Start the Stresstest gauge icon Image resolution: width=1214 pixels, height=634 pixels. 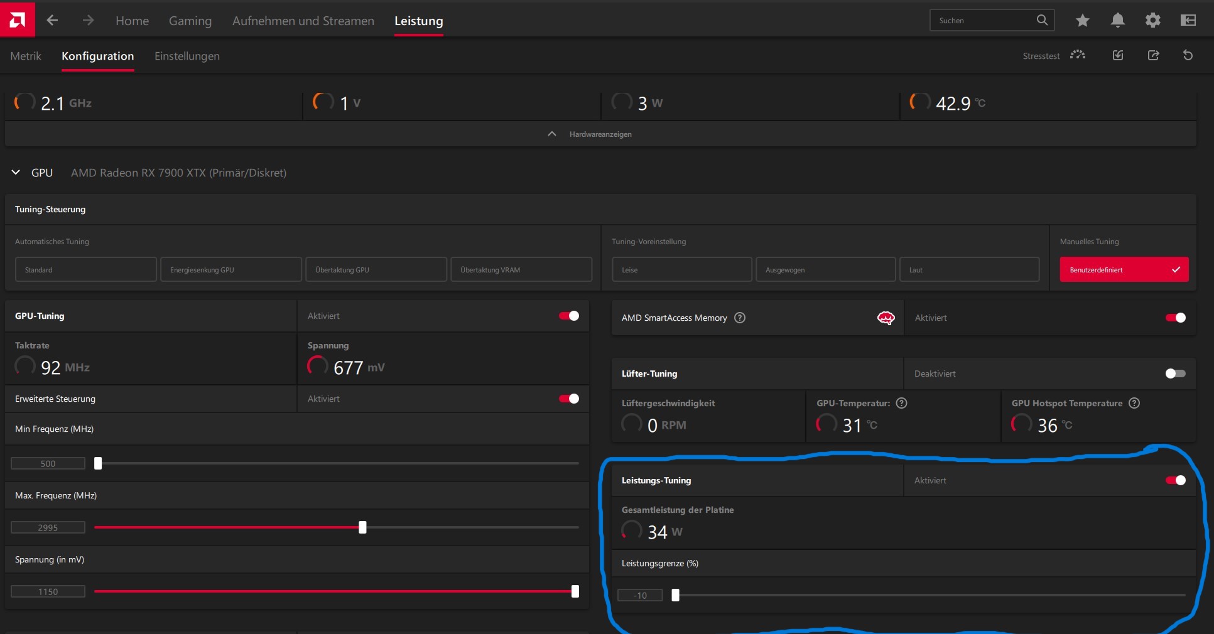[1078, 55]
